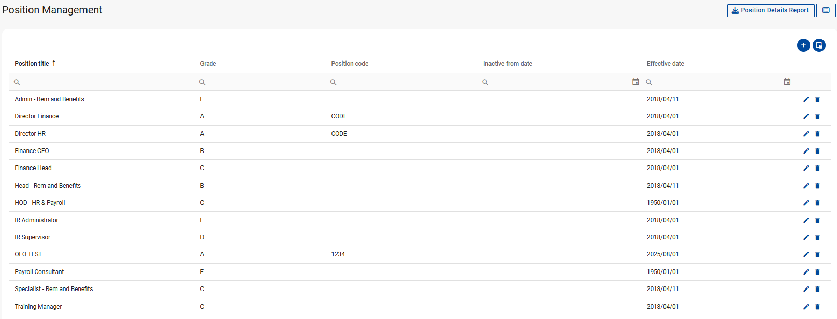The image size is (837, 319).
Task: Delete the Admin - Rem and Benefits position
Action: coord(818,99)
